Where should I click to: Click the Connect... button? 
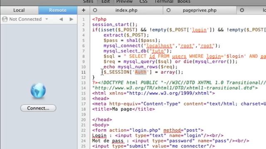tap(38, 108)
